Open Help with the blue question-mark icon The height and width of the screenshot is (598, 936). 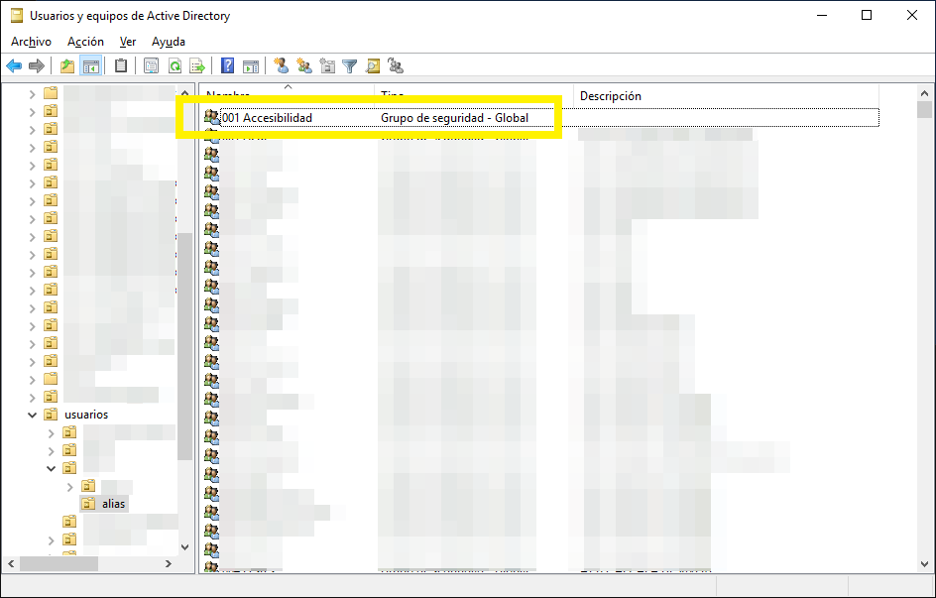(x=227, y=65)
